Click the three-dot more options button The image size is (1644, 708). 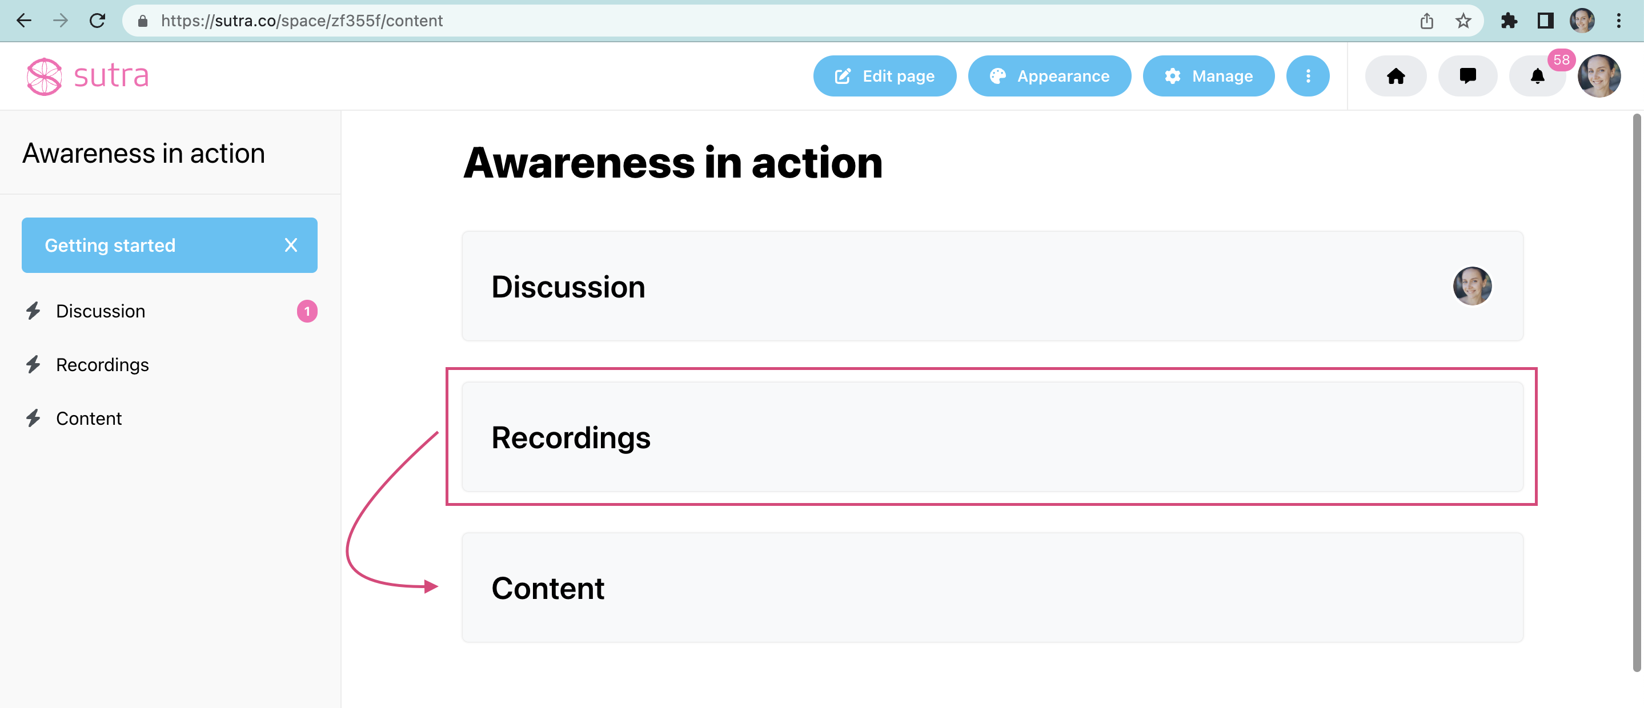(1308, 76)
